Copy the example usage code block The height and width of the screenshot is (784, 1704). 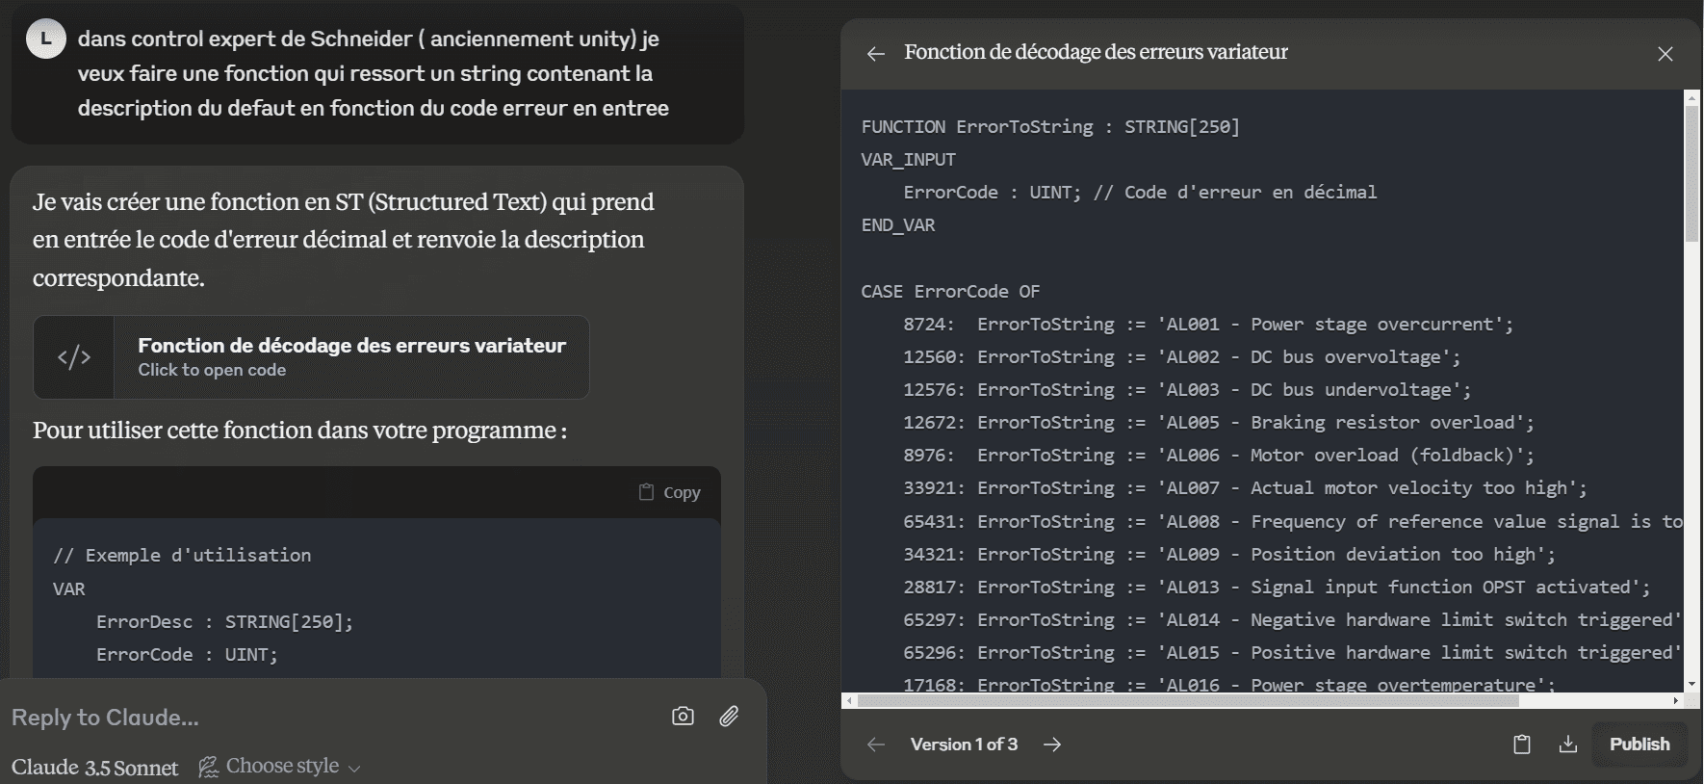pyautogui.click(x=670, y=492)
